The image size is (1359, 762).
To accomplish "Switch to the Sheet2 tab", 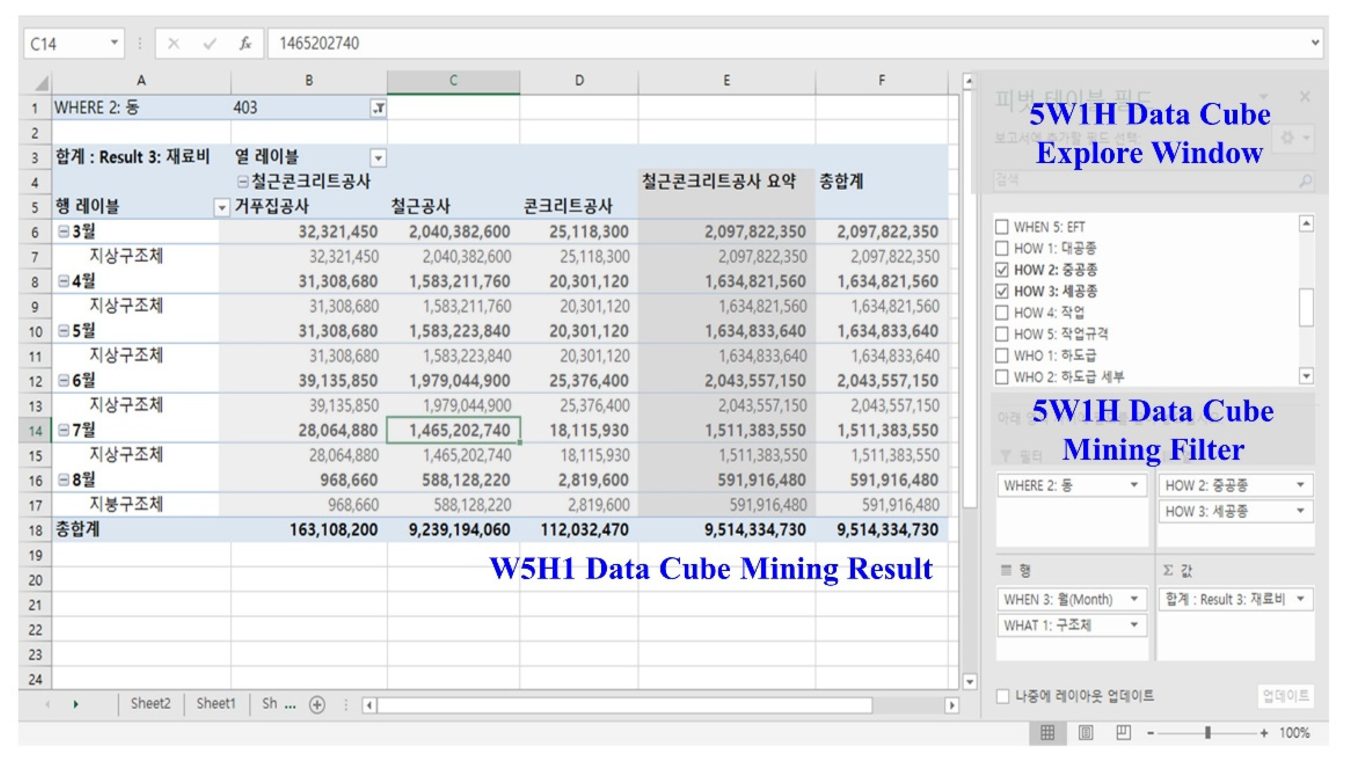I will click(150, 703).
